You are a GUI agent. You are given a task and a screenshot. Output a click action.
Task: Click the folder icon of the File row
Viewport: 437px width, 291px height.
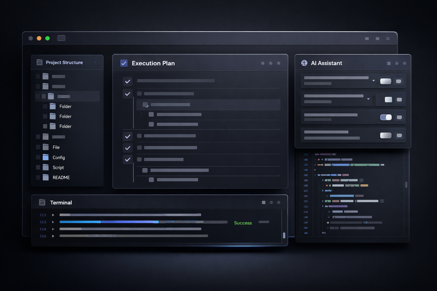pyautogui.click(x=46, y=147)
